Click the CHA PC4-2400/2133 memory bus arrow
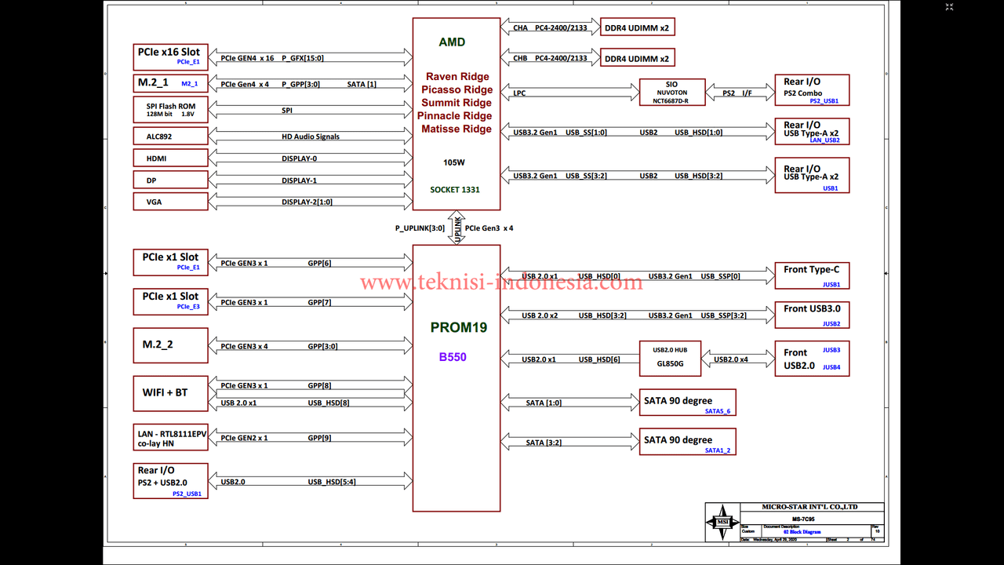1004x565 pixels. point(549,27)
